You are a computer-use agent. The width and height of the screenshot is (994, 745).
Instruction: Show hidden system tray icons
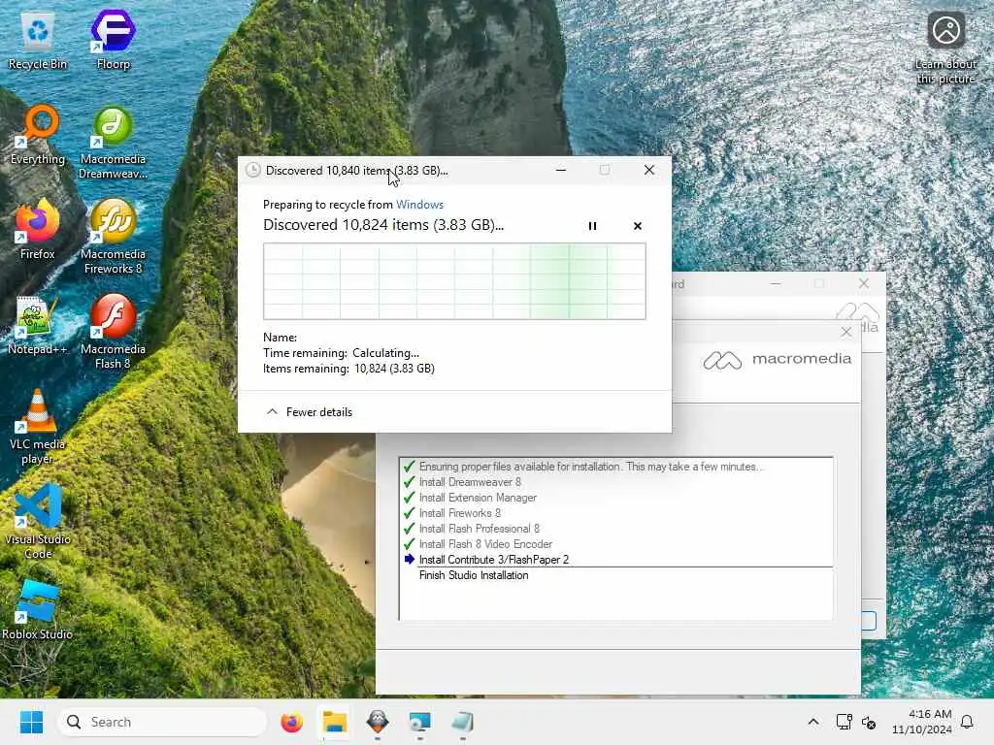click(813, 722)
